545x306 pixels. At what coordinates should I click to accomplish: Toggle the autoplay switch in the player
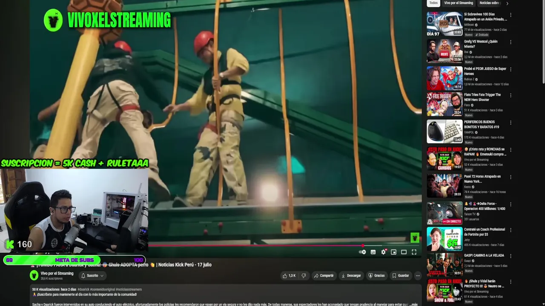pyautogui.click(x=362, y=252)
